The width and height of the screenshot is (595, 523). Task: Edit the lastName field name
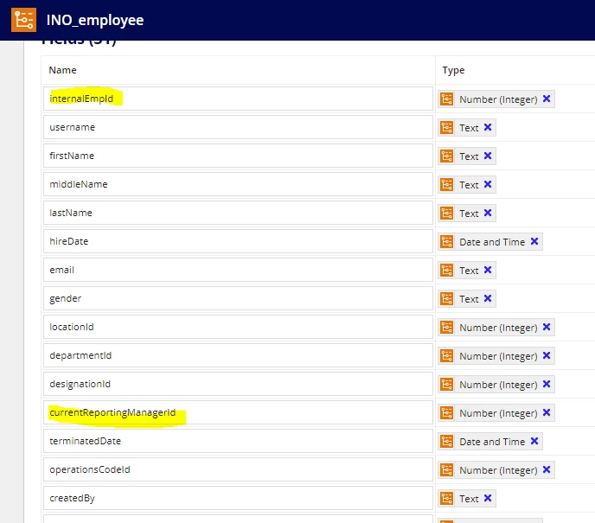click(x=238, y=213)
